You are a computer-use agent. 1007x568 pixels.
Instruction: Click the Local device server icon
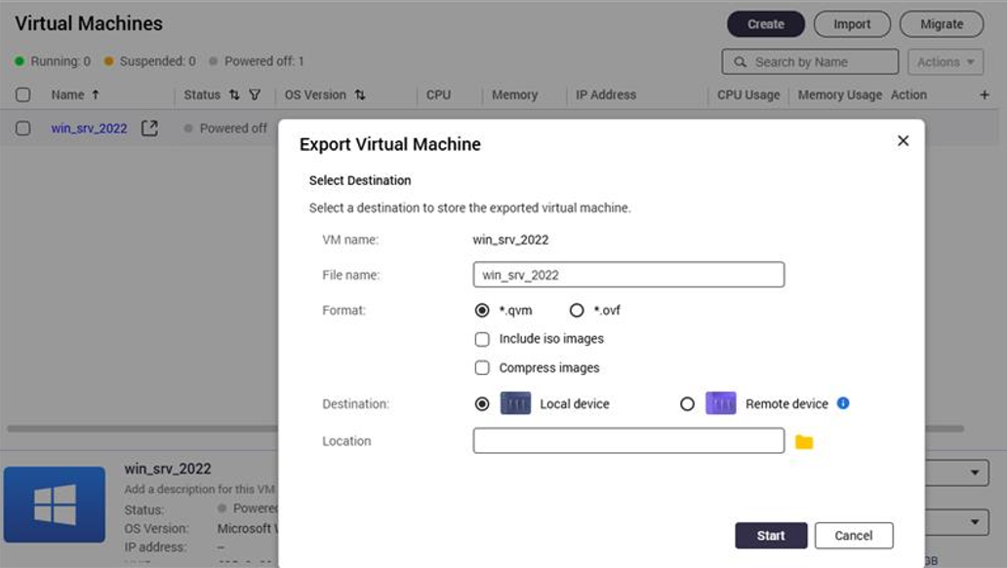[x=515, y=402]
